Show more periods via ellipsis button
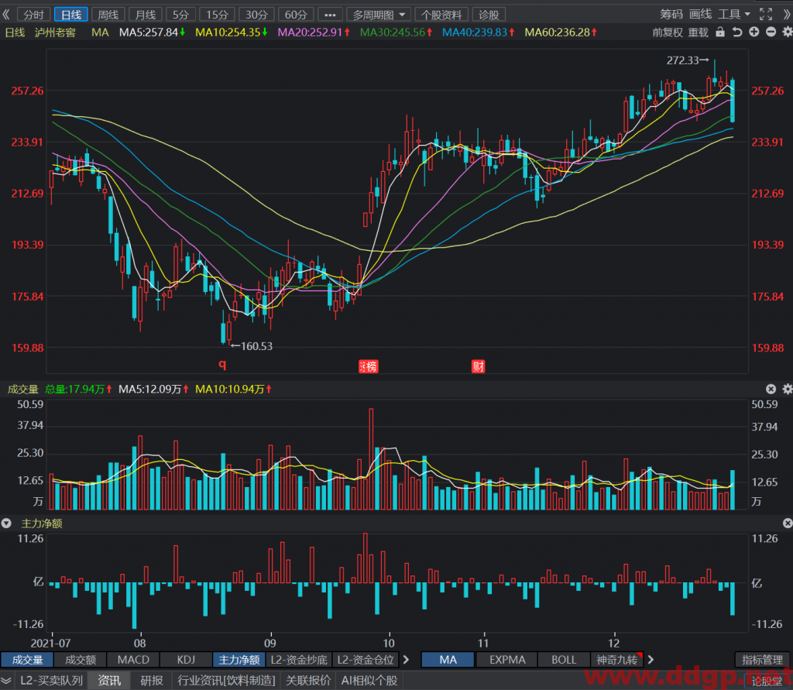Image resolution: width=793 pixels, height=690 pixels. click(x=330, y=15)
